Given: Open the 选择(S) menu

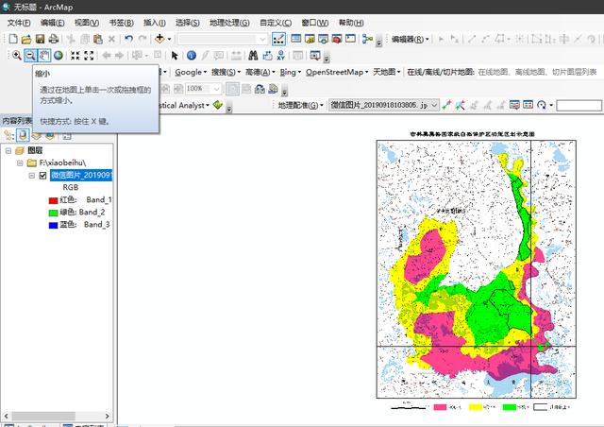Looking at the screenshot, I should click(x=188, y=23).
